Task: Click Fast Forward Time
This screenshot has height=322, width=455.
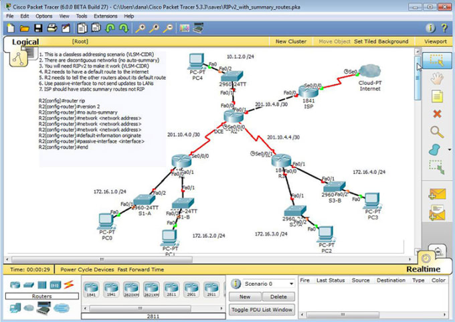Action: click(x=141, y=269)
